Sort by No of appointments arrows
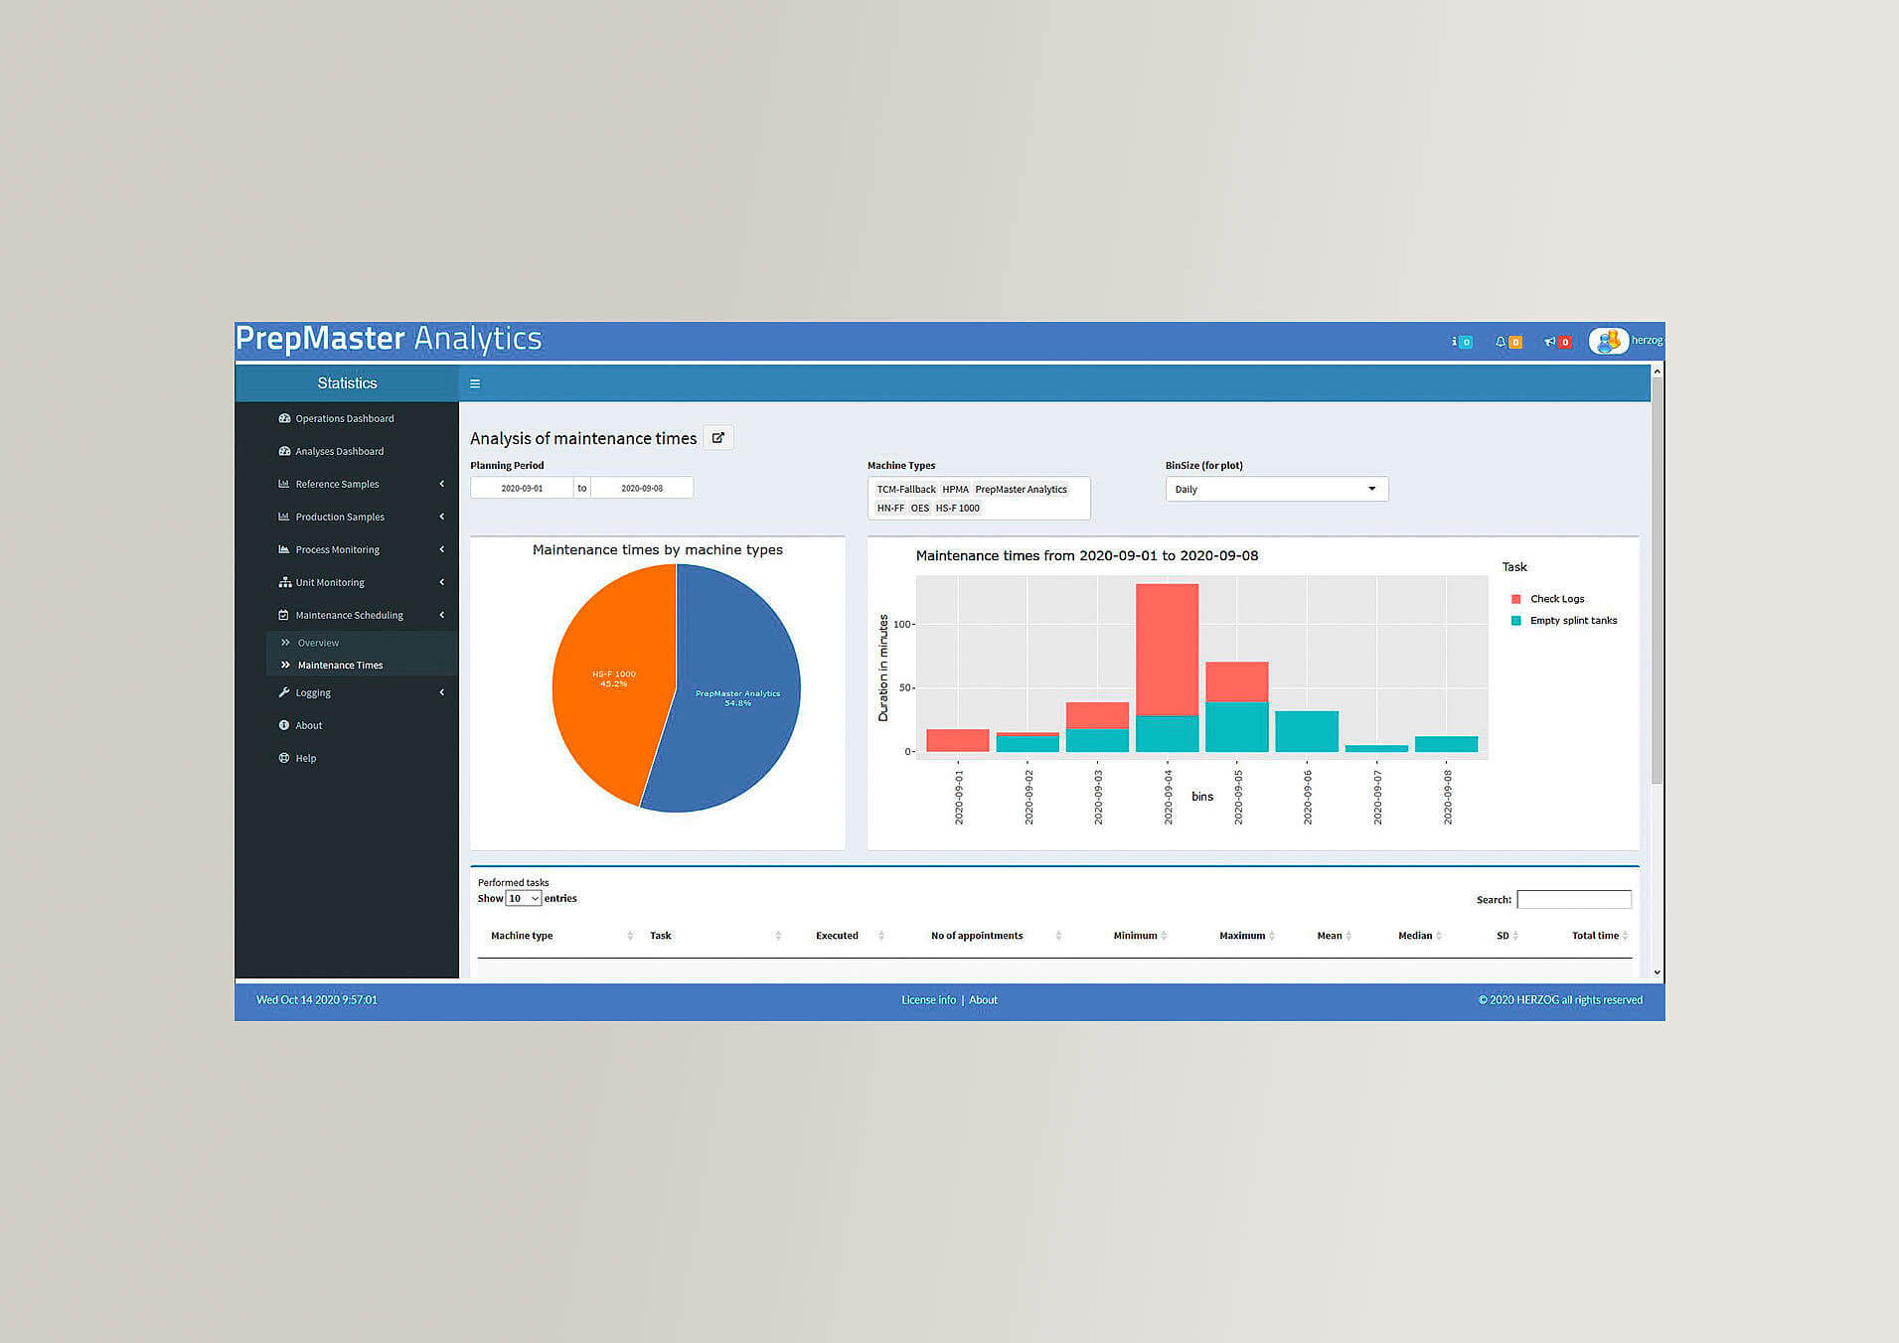The width and height of the screenshot is (1899, 1343). click(x=1058, y=936)
